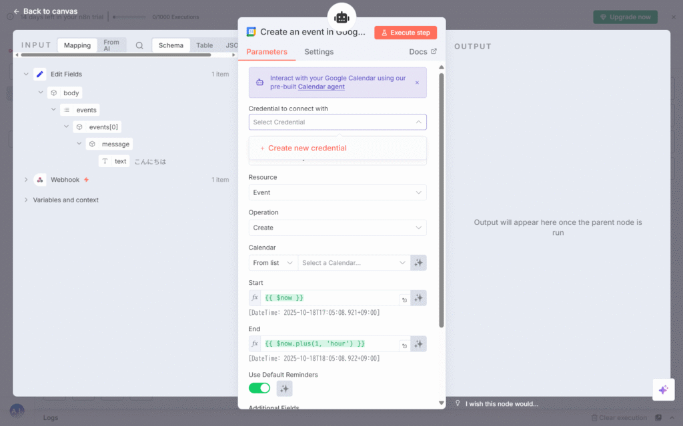Click the AI sparkle icon beside End field
683x426 pixels.
click(x=419, y=344)
